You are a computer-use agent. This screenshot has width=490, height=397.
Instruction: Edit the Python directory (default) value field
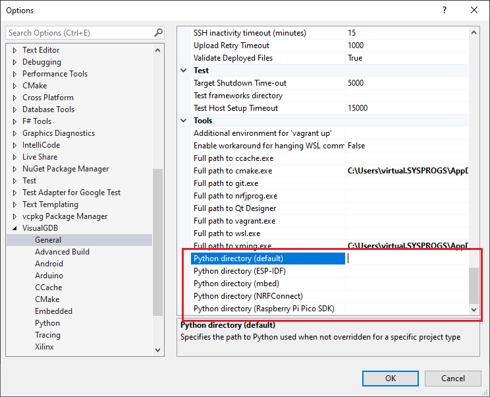coord(406,259)
